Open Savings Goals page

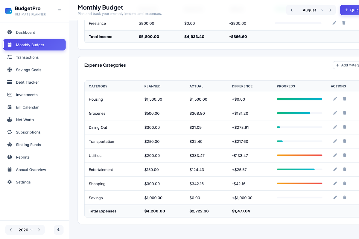tap(34, 70)
